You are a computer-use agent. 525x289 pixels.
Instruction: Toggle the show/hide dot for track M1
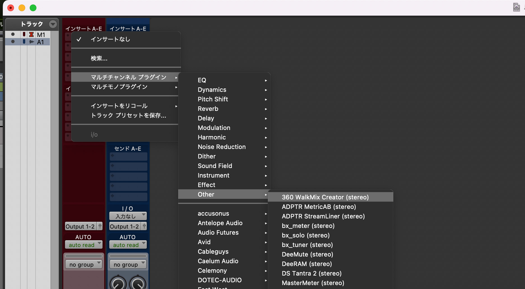coord(13,34)
